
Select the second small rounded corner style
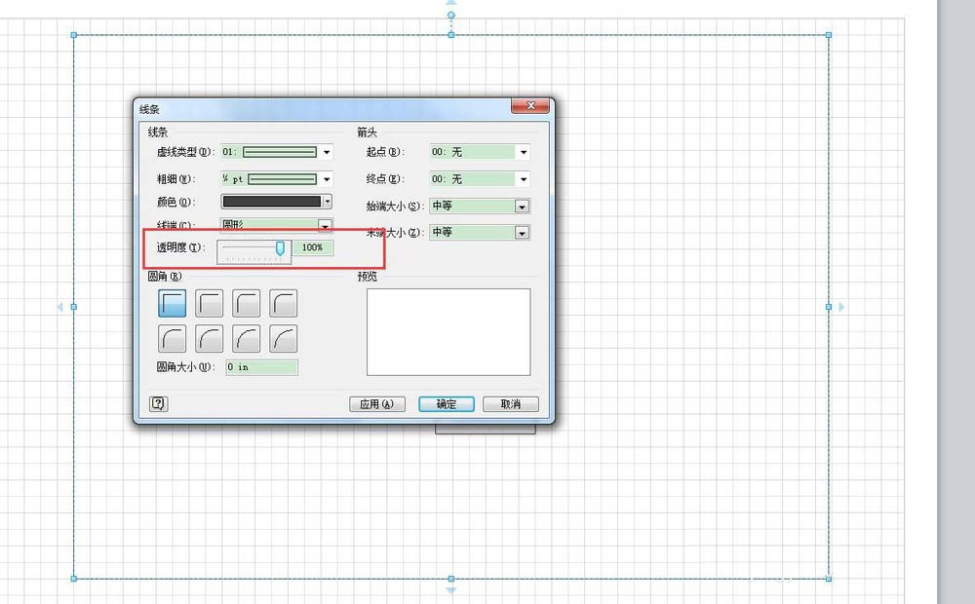pyautogui.click(x=209, y=303)
